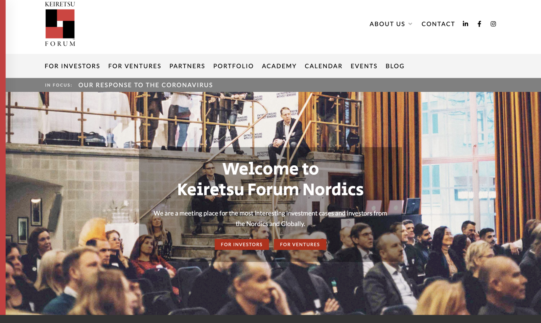
Task: Open the Instagram icon link
Action: pyautogui.click(x=493, y=24)
